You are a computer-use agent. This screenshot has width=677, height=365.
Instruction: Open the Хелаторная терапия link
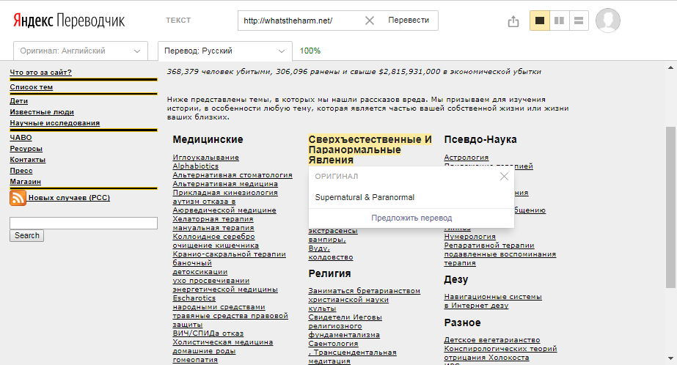click(x=213, y=218)
